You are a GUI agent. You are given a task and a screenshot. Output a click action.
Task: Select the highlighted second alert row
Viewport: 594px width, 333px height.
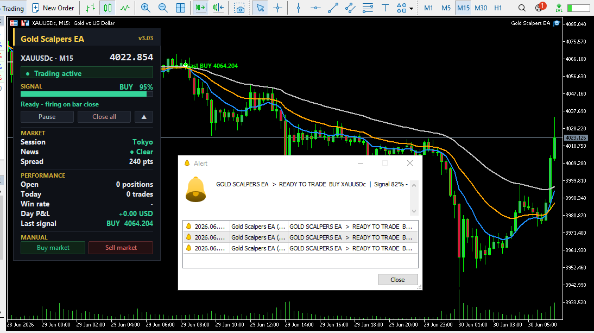pos(300,237)
